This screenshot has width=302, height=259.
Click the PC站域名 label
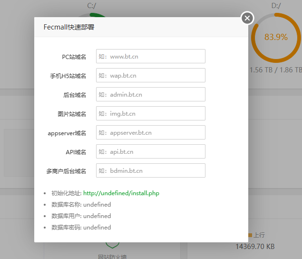74,57
